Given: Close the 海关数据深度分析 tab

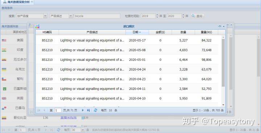Looking at the screenshot, I should 32,2.
